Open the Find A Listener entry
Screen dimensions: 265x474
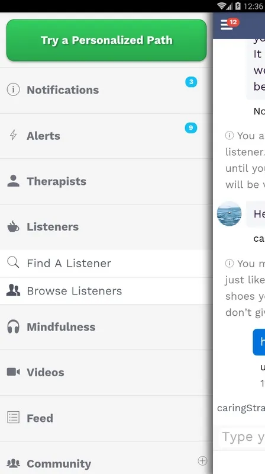click(x=106, y=263)
